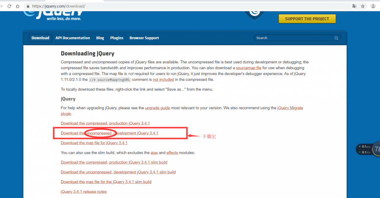This screenshot has width=380, height=198.
Task: Click the network speed monitor widget
Action: pos(367,149)
